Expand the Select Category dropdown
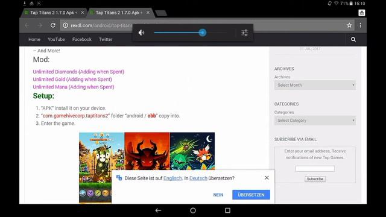 point(315,121)
